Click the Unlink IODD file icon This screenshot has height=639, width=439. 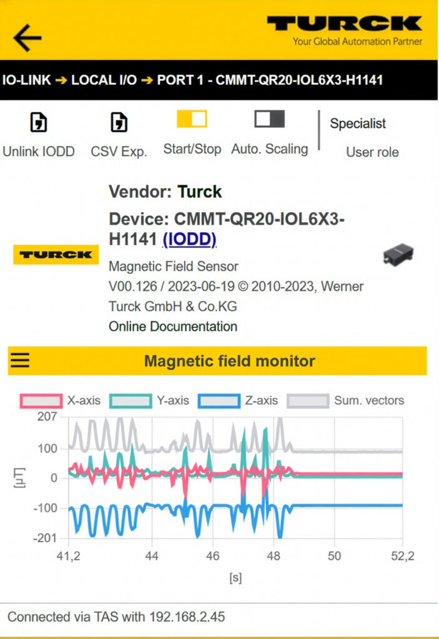39,122
